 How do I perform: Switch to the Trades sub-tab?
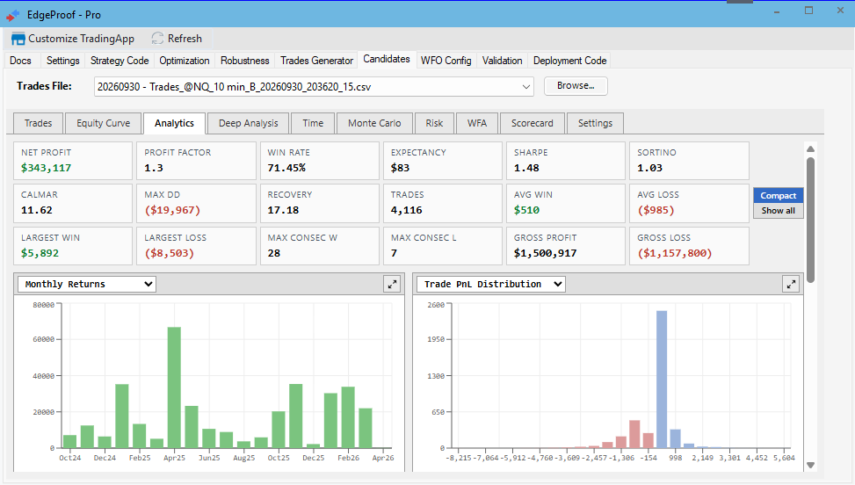click(38, 123)
